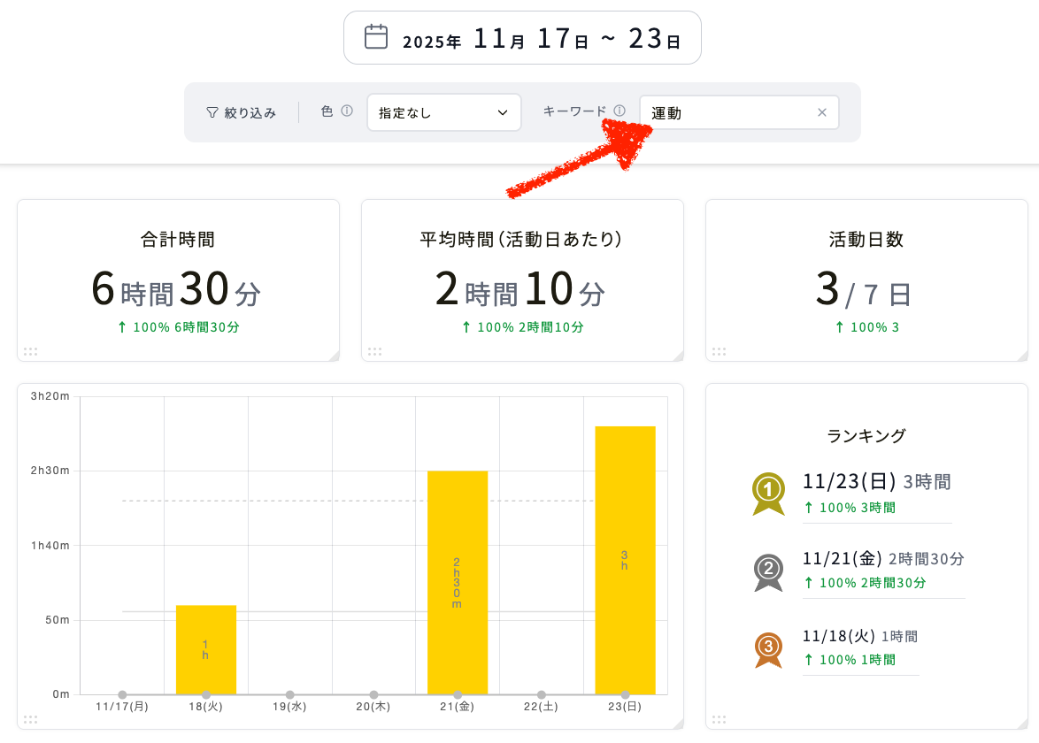Screen dimensions: 1039x743
Task: Click the drag handle dots on bar chart card
Action: coord(30,720)
